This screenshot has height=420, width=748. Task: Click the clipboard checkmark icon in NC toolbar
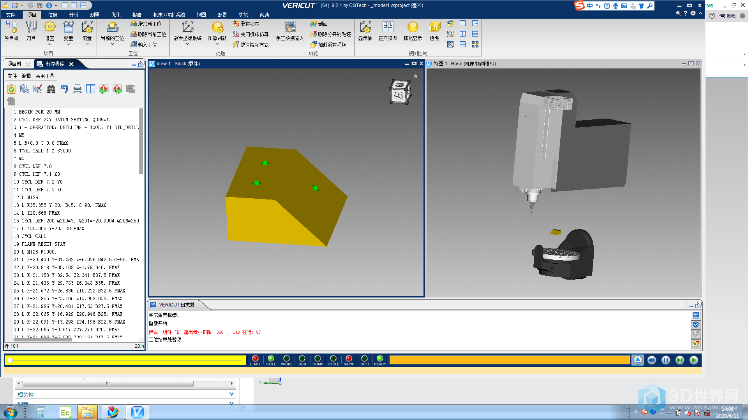(x=11, y=89)
